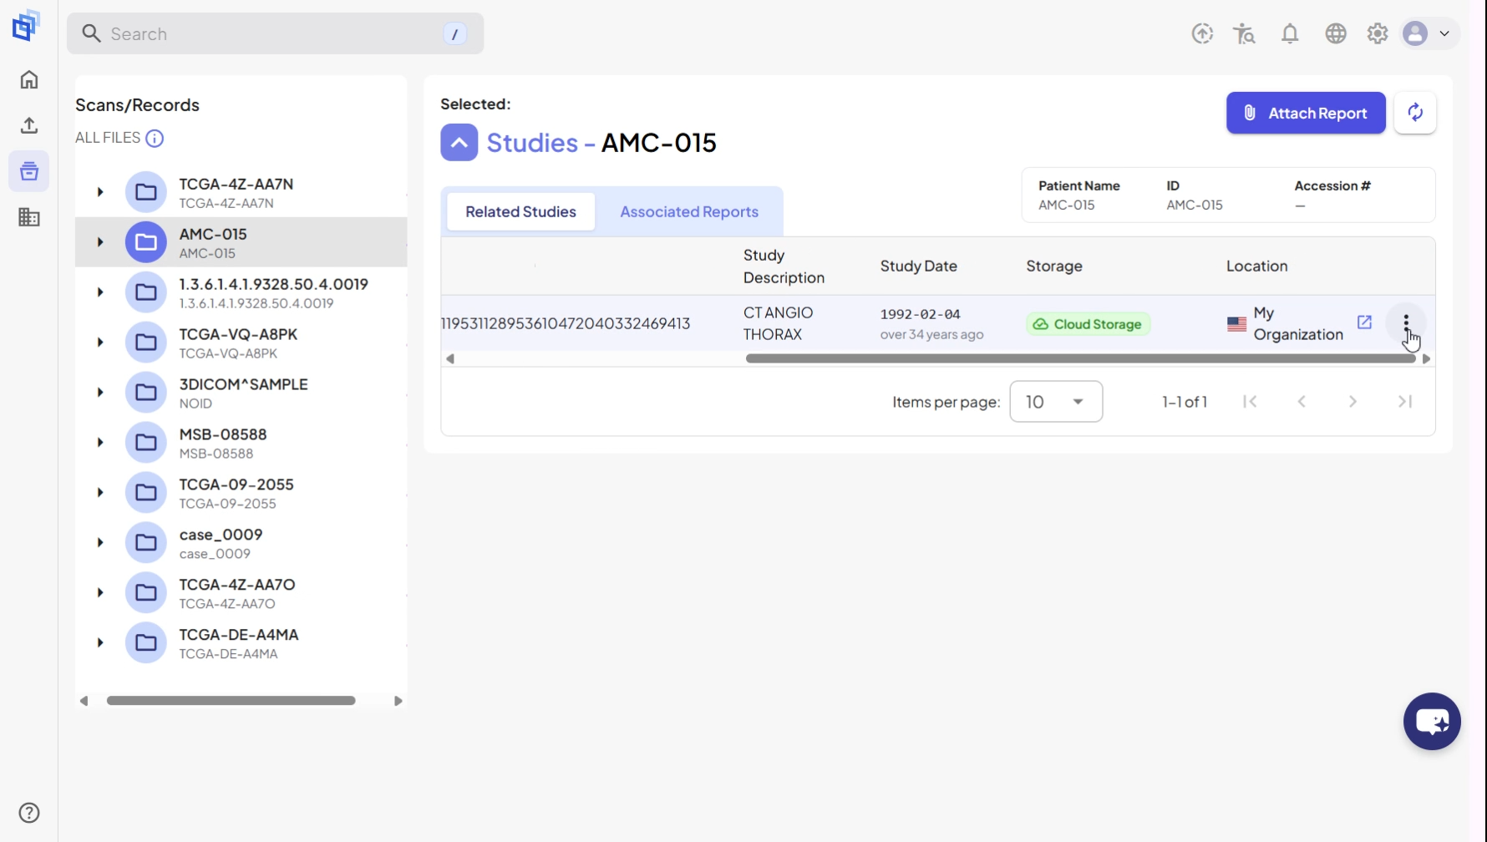Go to last page of studies
The image size is (1487, 842).
(x=1405, y=402)
